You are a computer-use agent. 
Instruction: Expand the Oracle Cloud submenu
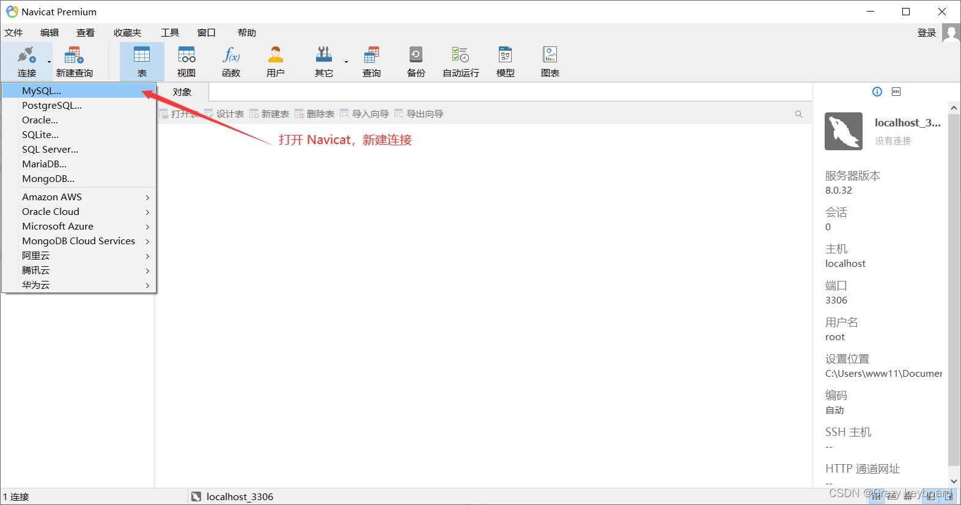tap(79, 211)
